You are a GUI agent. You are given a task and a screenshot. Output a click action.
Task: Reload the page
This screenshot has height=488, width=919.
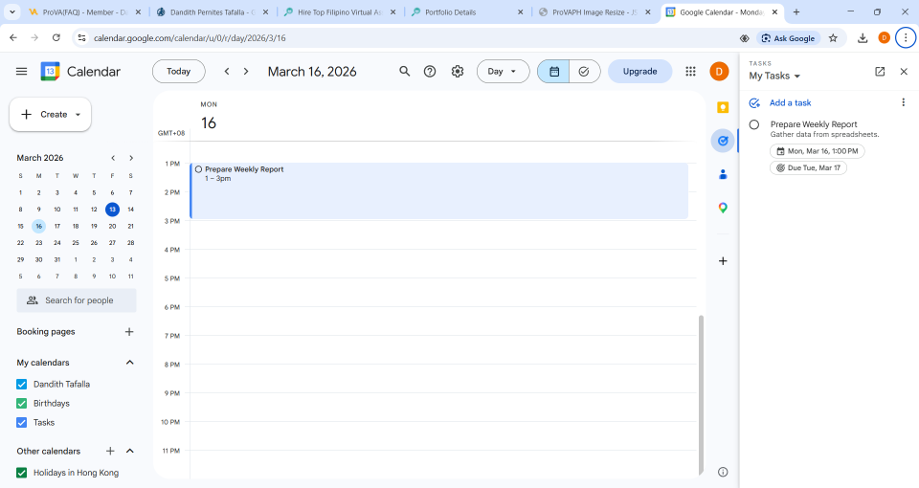[x=56, y=37]
